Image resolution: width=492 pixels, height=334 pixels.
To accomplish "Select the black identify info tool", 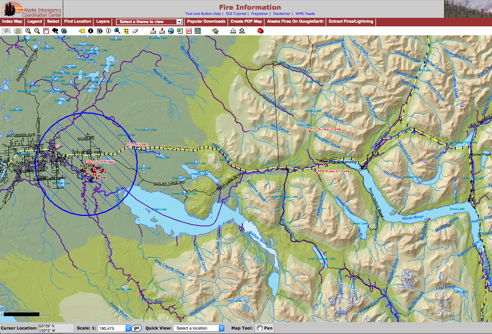I will (91, 31).
